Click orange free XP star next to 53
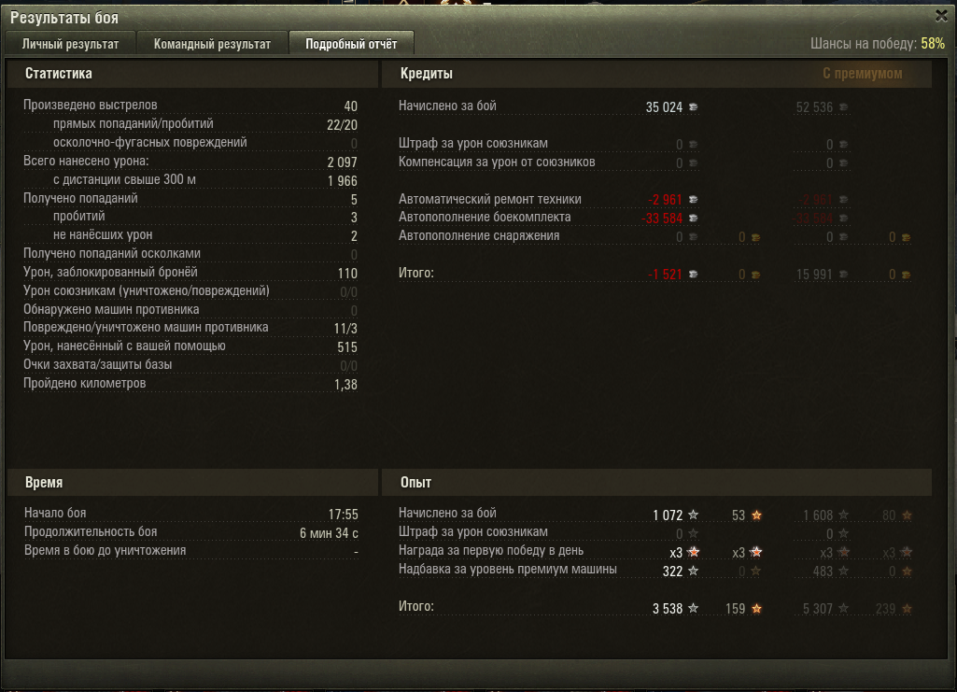 pos(757,515)
